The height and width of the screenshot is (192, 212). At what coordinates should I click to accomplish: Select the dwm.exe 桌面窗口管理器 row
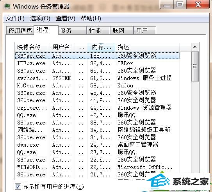(97, 145)
